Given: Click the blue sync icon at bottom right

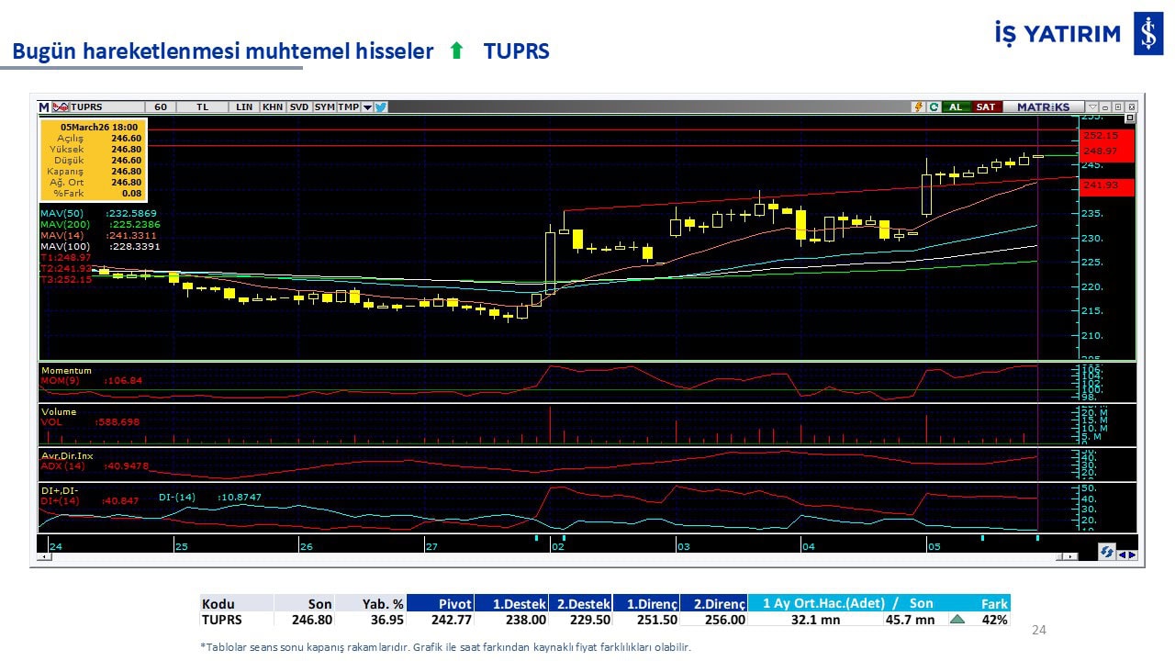Looking at the screenshot, I should point(1107,552).
